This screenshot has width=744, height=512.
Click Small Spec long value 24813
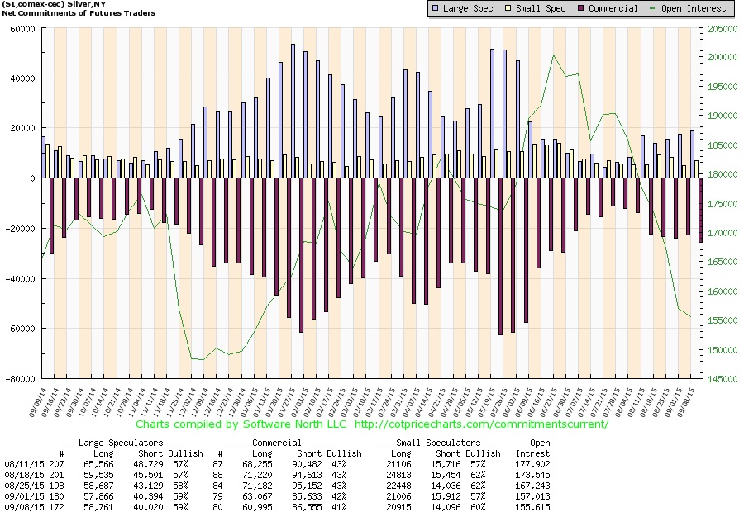pyautogui.click(x=399, y=475)
